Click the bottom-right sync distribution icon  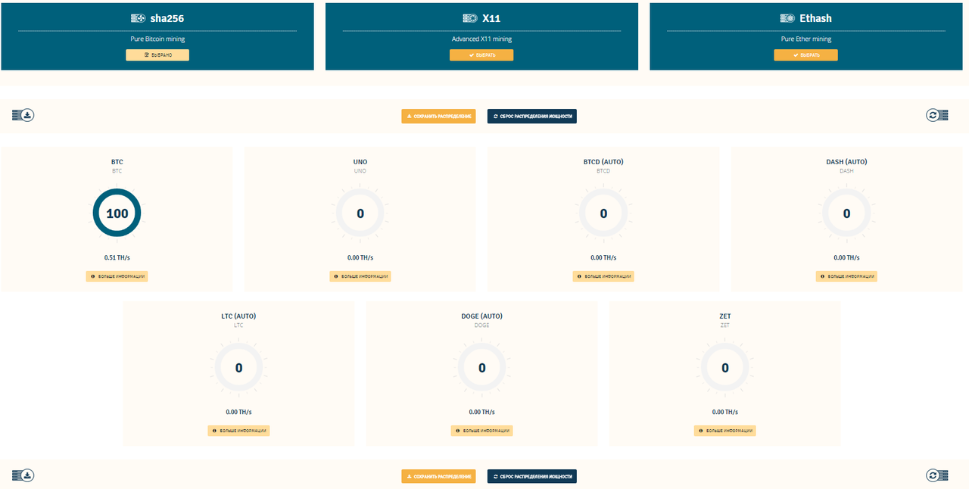937,475
